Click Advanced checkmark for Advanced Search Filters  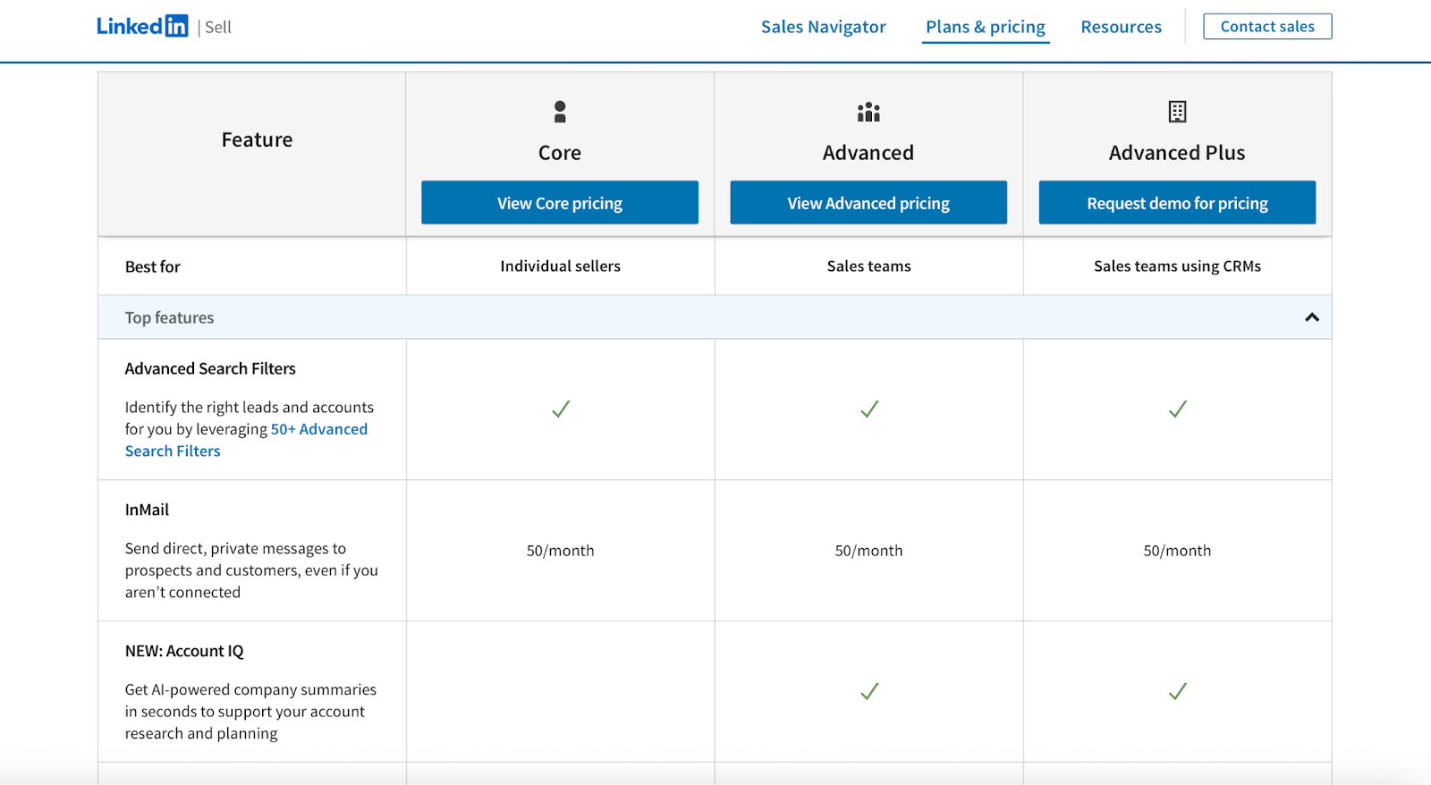[869, 409]
